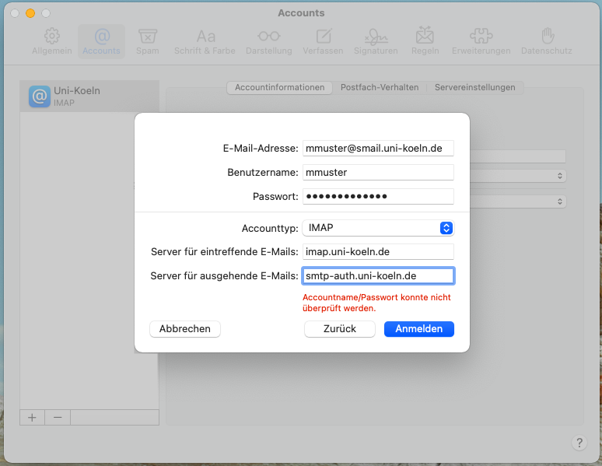602x466 pixels.
Task: Click the blue Anmelden button
Action: point(419,329)
